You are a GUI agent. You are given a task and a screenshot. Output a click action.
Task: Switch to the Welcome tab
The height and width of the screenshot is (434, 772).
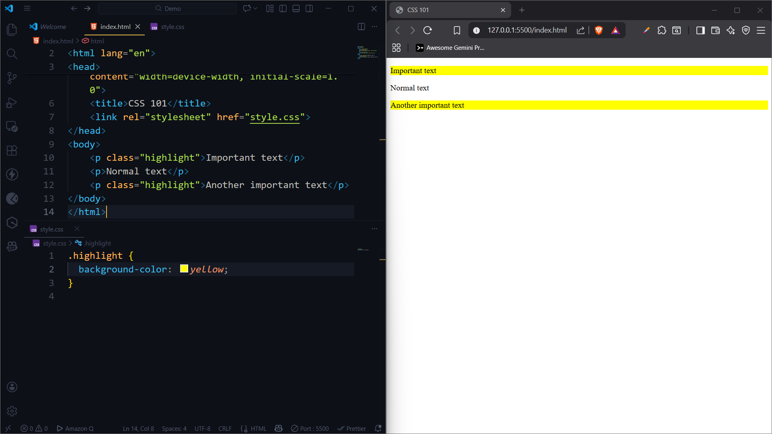pos(53,27)
